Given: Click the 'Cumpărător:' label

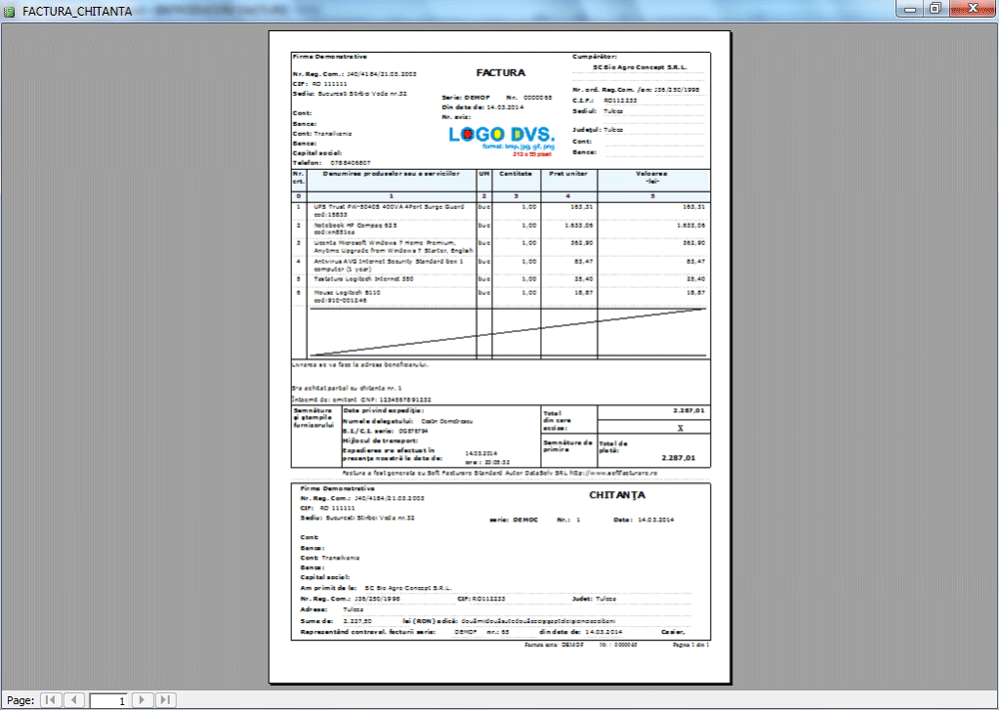Looking at the screenshot, I should 594,57.
